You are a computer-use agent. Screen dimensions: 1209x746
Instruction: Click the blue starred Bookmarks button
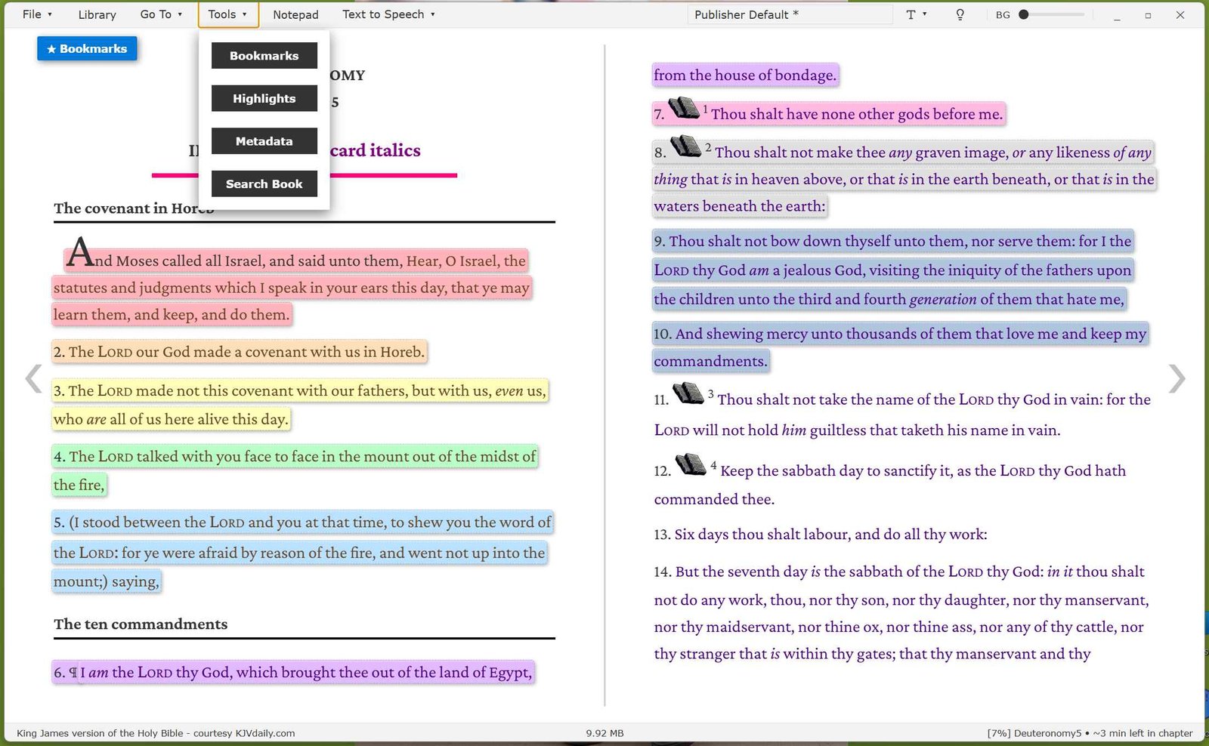tap(87, 48)
